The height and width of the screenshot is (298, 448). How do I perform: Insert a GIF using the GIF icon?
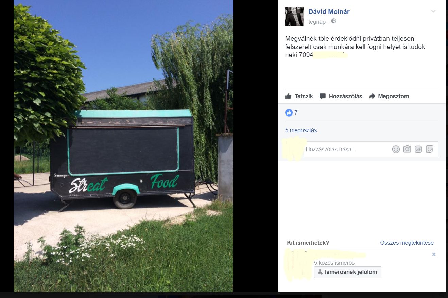418,149
